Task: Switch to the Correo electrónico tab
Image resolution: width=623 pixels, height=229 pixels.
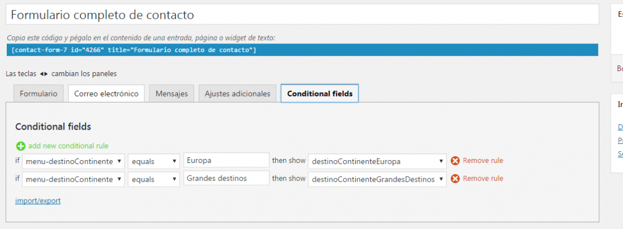Action: pyautogui.click(x=106, y=94)
